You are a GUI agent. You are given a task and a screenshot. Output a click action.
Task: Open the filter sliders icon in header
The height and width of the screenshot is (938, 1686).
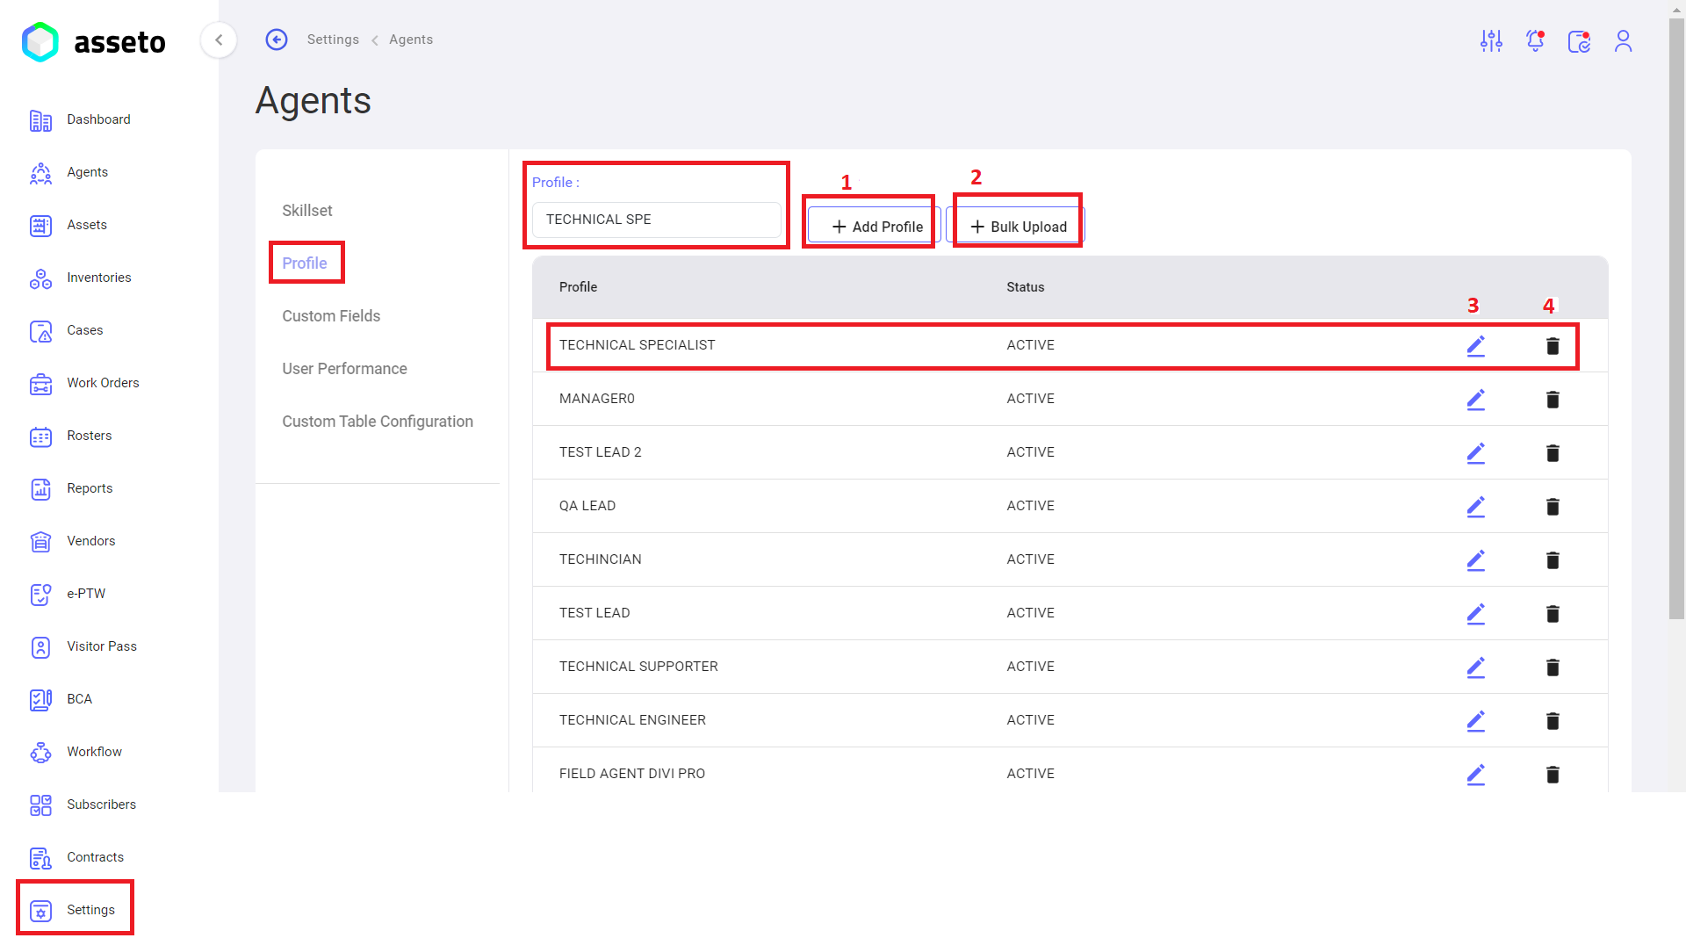tap(1491, 40)
